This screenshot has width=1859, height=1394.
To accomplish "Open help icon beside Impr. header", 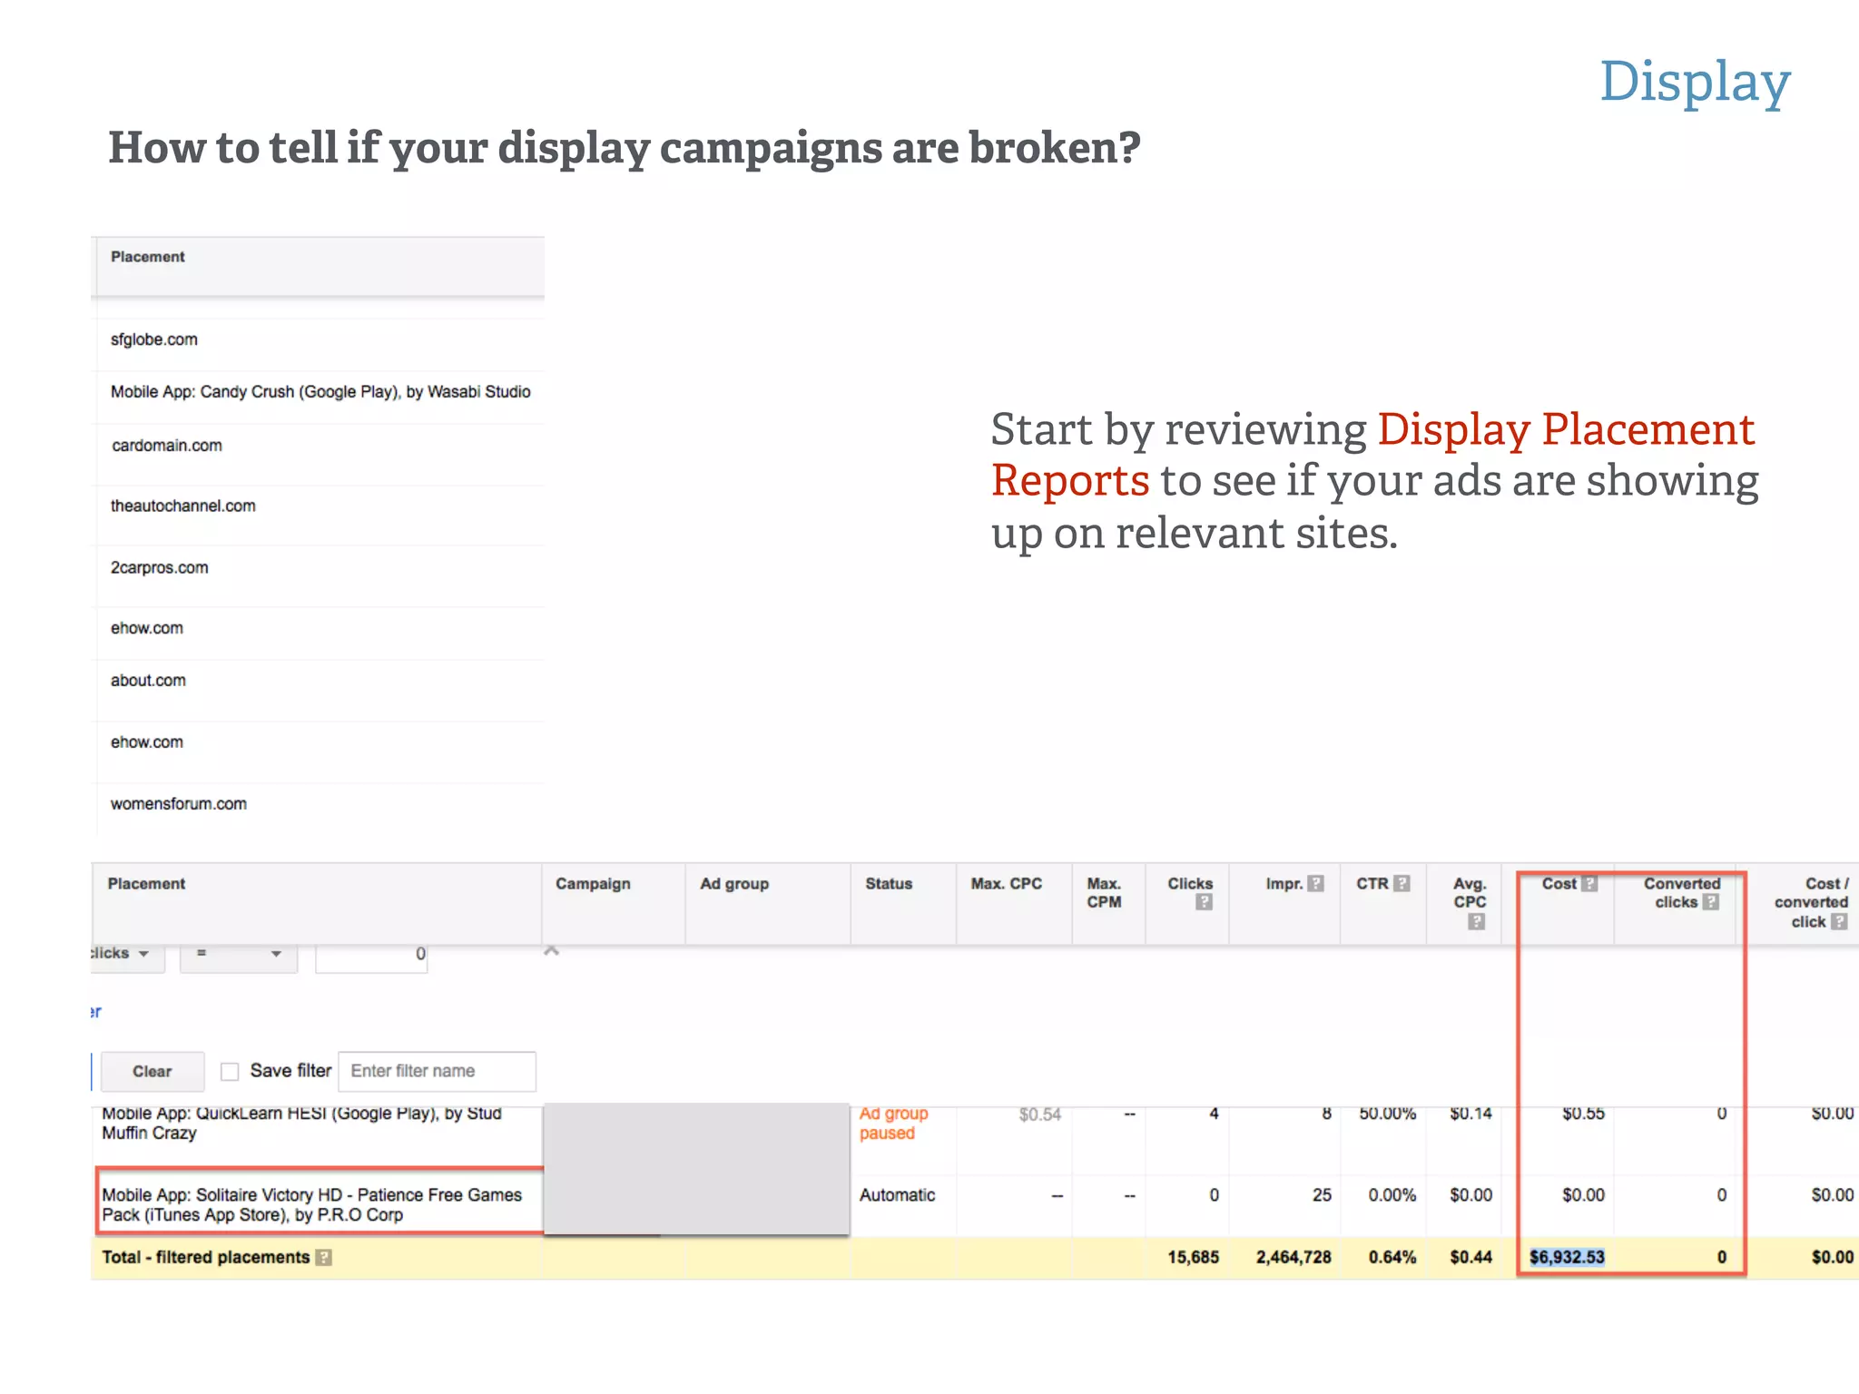I will tap(1315, 883).
